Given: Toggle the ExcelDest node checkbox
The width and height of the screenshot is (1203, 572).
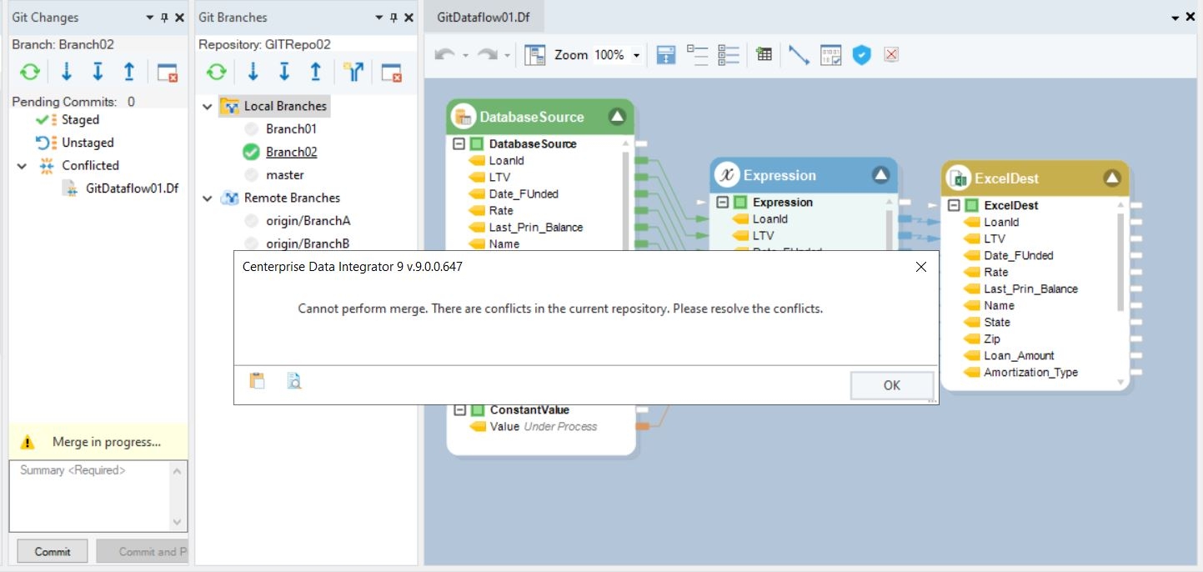Looking at the screenshot, I should (x=972, y=205).
